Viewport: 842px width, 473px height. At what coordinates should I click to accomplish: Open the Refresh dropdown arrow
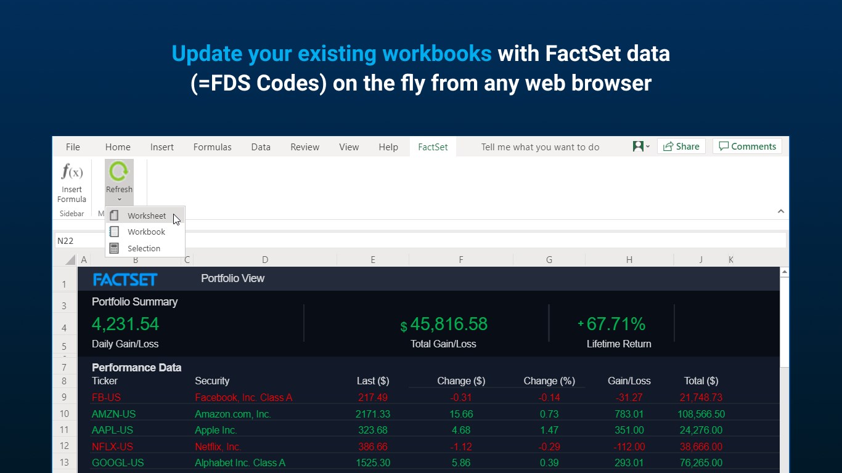pyautogui.click(x=119, y=199)
